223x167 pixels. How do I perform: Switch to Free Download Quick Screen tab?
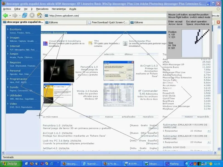point(108,23)
